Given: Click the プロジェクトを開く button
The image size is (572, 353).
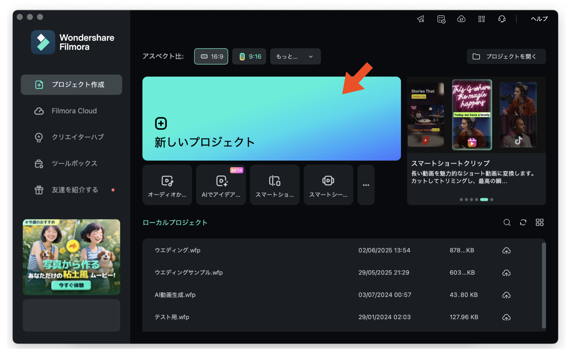Looking at the screenshot, I should tap(506, 56).
